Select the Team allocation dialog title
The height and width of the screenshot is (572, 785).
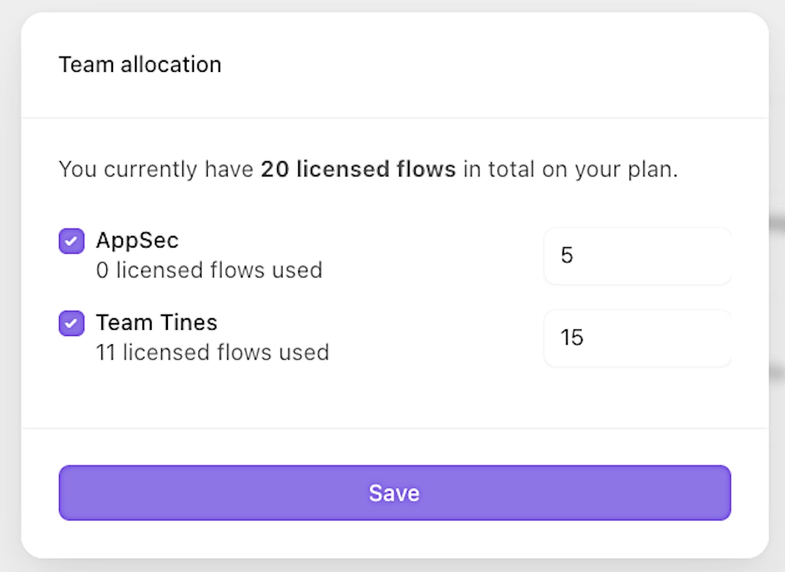click(140, 65)
